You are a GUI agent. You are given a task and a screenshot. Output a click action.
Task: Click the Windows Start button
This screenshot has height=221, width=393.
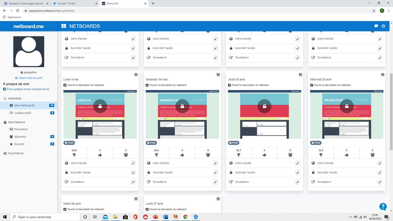[5, 217]
